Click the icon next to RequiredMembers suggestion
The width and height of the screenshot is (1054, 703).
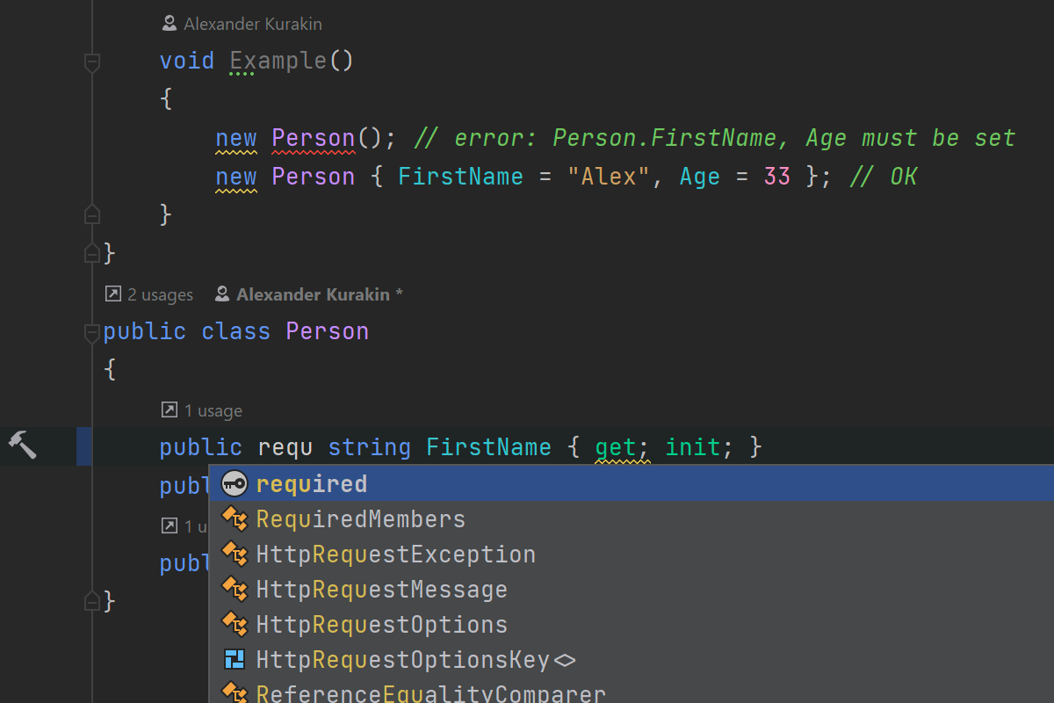235,519
